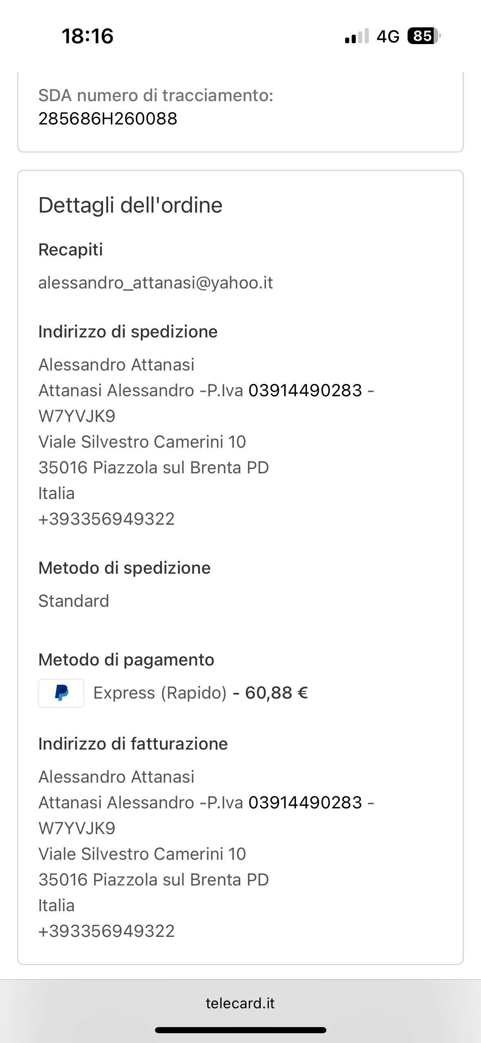Image resolution: width=481 pixels, height=1043 pixels.
Task: Tap the "Indirizzo di fatturazione" heading
Action: (133, 743)
